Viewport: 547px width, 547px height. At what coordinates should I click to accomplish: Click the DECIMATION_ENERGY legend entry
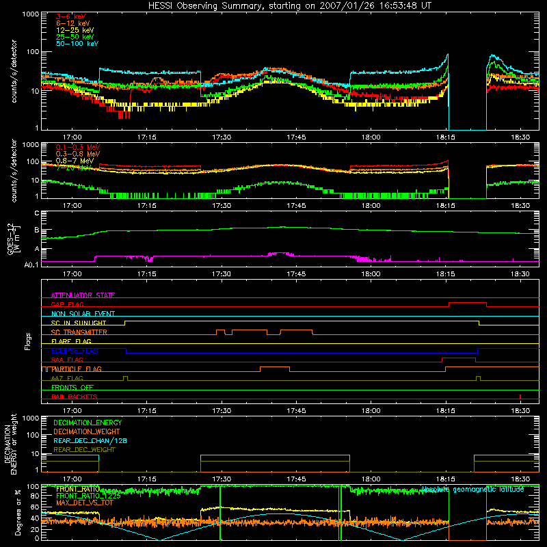tap(88, 423)
